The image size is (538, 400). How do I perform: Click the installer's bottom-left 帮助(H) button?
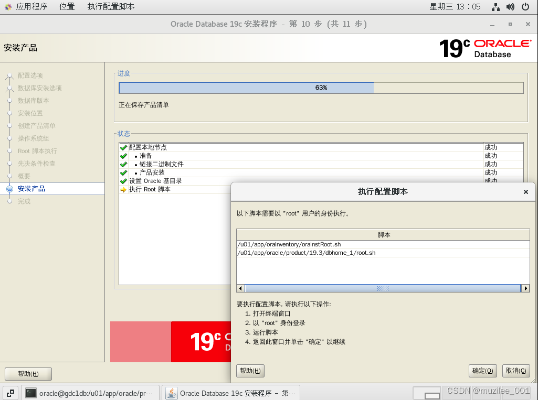tap(28, 374)
